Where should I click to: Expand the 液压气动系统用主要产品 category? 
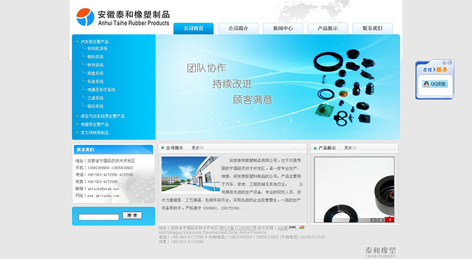click(x=103, y=116)
